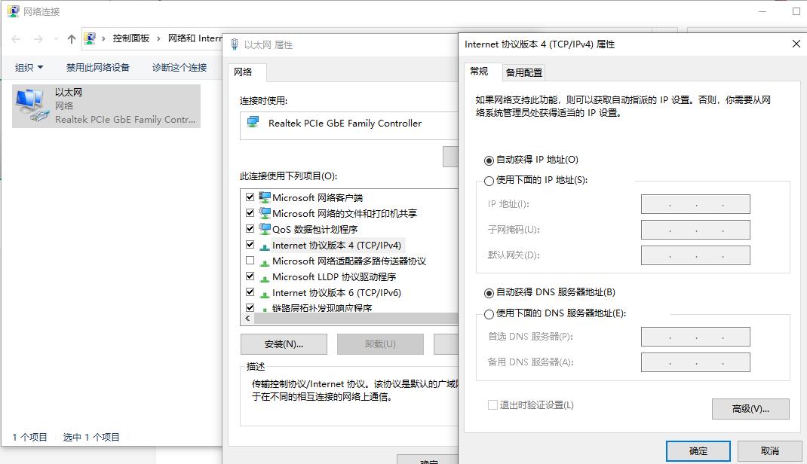Click 诊断这个连接 in the toolbar
Viewport: 807px width, 464px height.
coord(178,67)
